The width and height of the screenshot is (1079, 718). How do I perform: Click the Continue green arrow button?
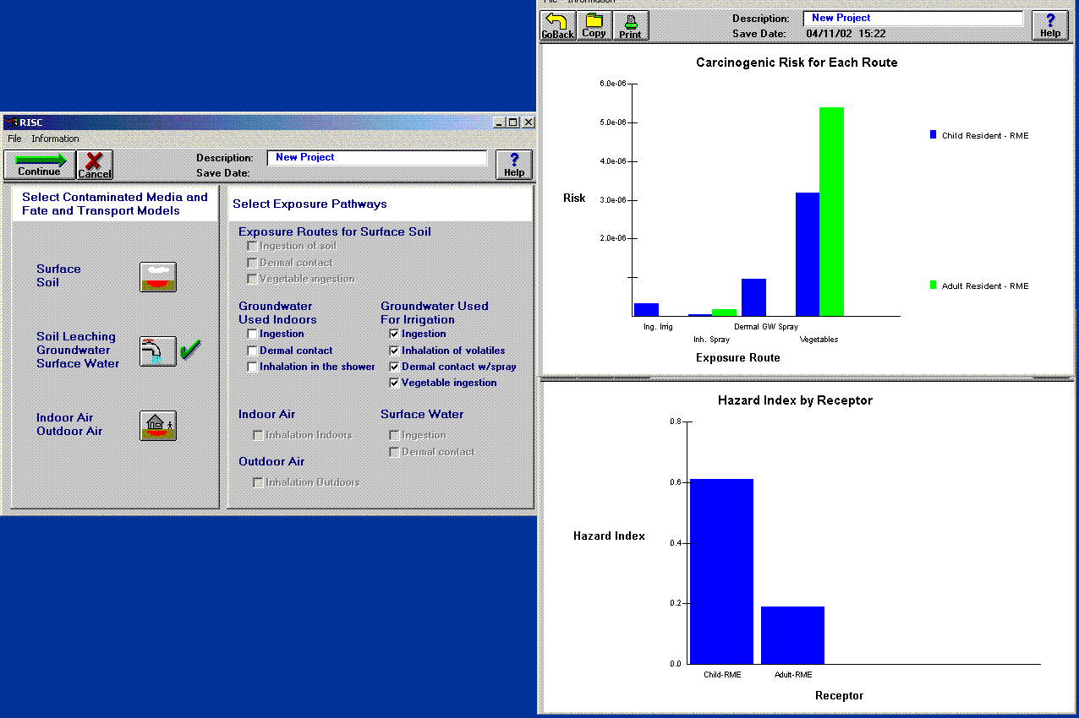(x=40, y=165)
